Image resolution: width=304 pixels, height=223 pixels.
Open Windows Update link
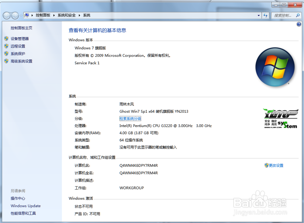tap(26, 206)
